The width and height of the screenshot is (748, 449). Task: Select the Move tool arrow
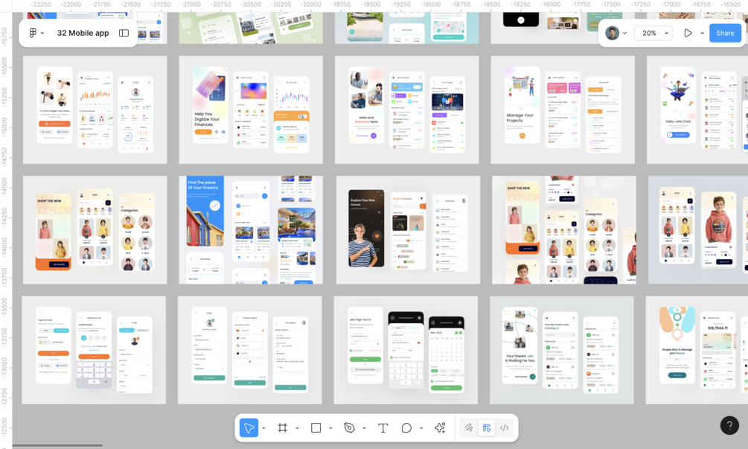(249, 427)
